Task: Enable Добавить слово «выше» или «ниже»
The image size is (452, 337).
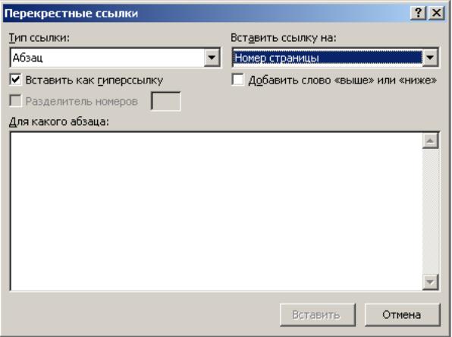Action: [238, 80]
